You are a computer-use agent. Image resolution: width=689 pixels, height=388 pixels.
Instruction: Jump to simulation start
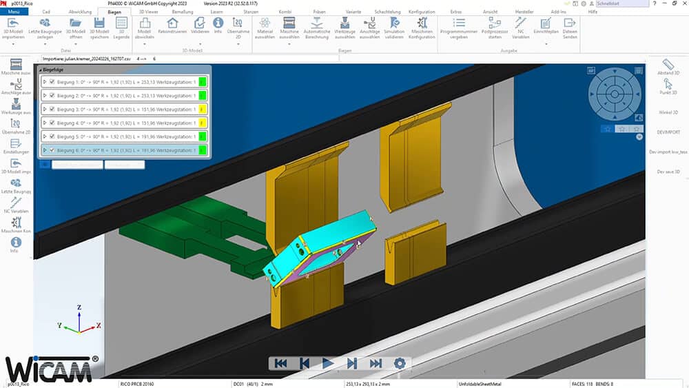(x=280, y=363)
